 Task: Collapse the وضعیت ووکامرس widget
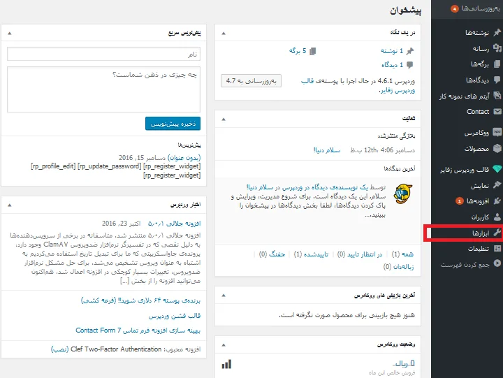[224, 345]
